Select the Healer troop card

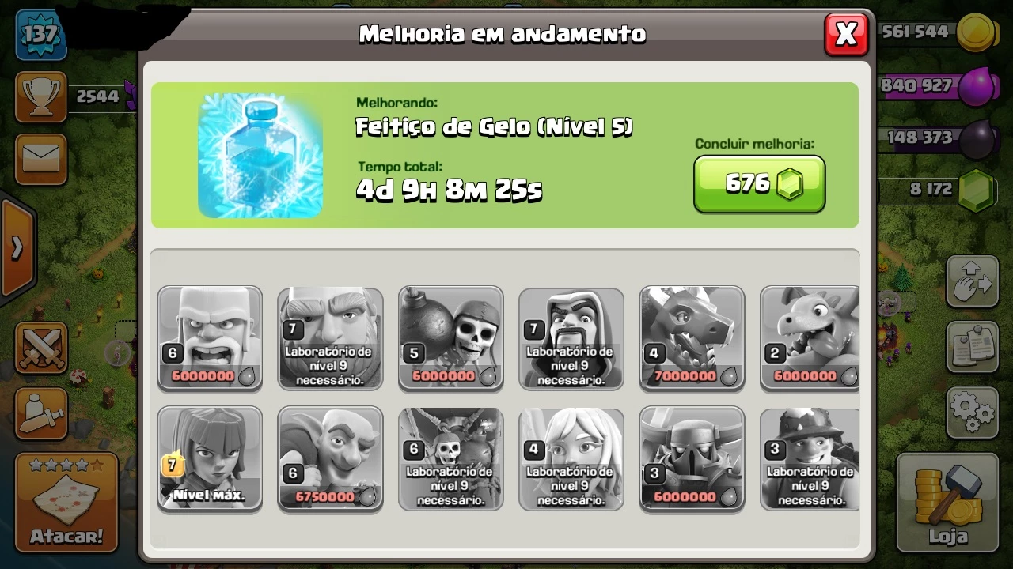tap(571, 458)
